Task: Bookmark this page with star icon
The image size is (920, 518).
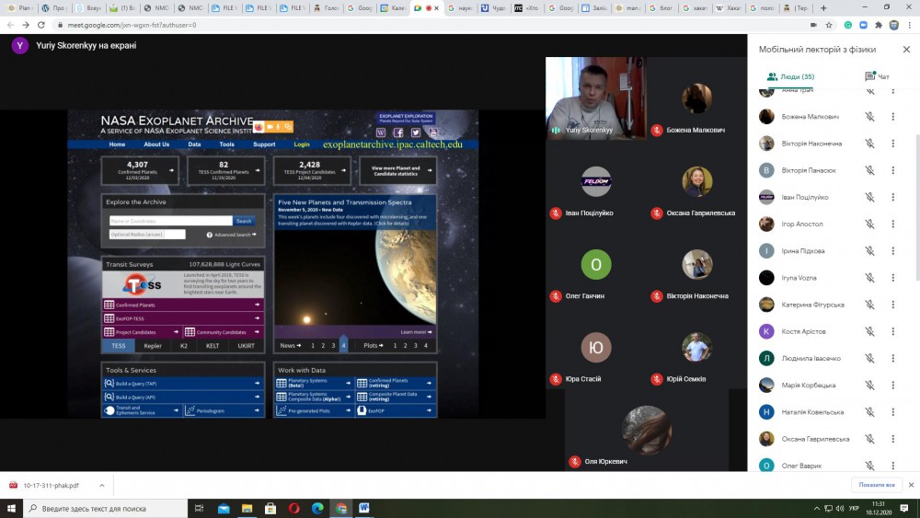Action: (829, 25)
